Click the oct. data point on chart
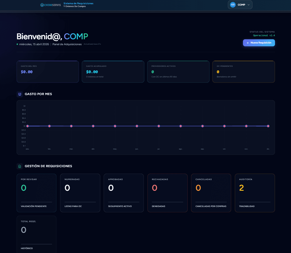 pyautogui.click(x=224, y=126)
